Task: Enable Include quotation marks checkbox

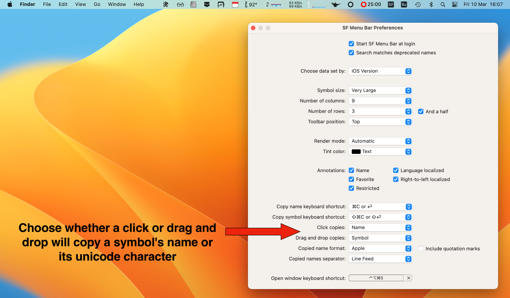Action: (421, 249)
